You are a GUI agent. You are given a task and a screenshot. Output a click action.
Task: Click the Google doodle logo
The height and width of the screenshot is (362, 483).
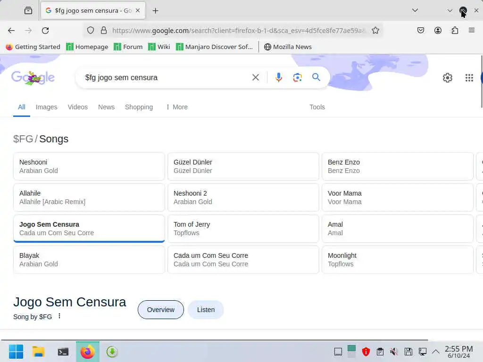(33, 78)
